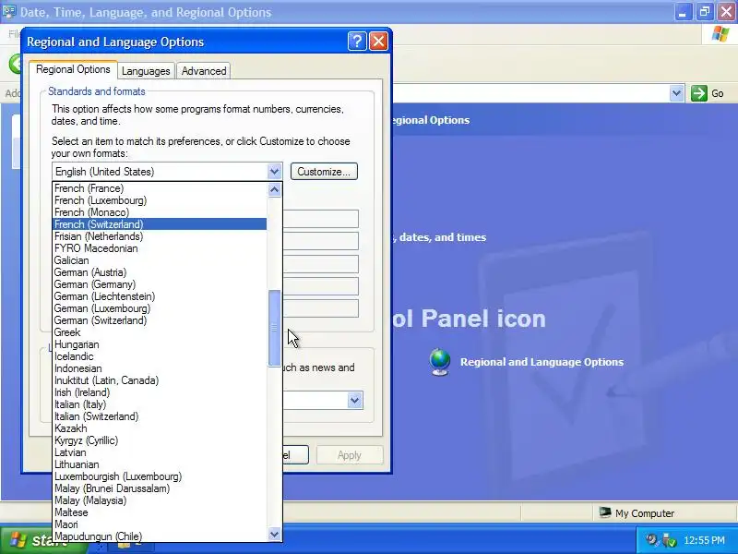The image size is (738, 554).
Task: Pick Latvian from the list
Action: click(160, 452)
